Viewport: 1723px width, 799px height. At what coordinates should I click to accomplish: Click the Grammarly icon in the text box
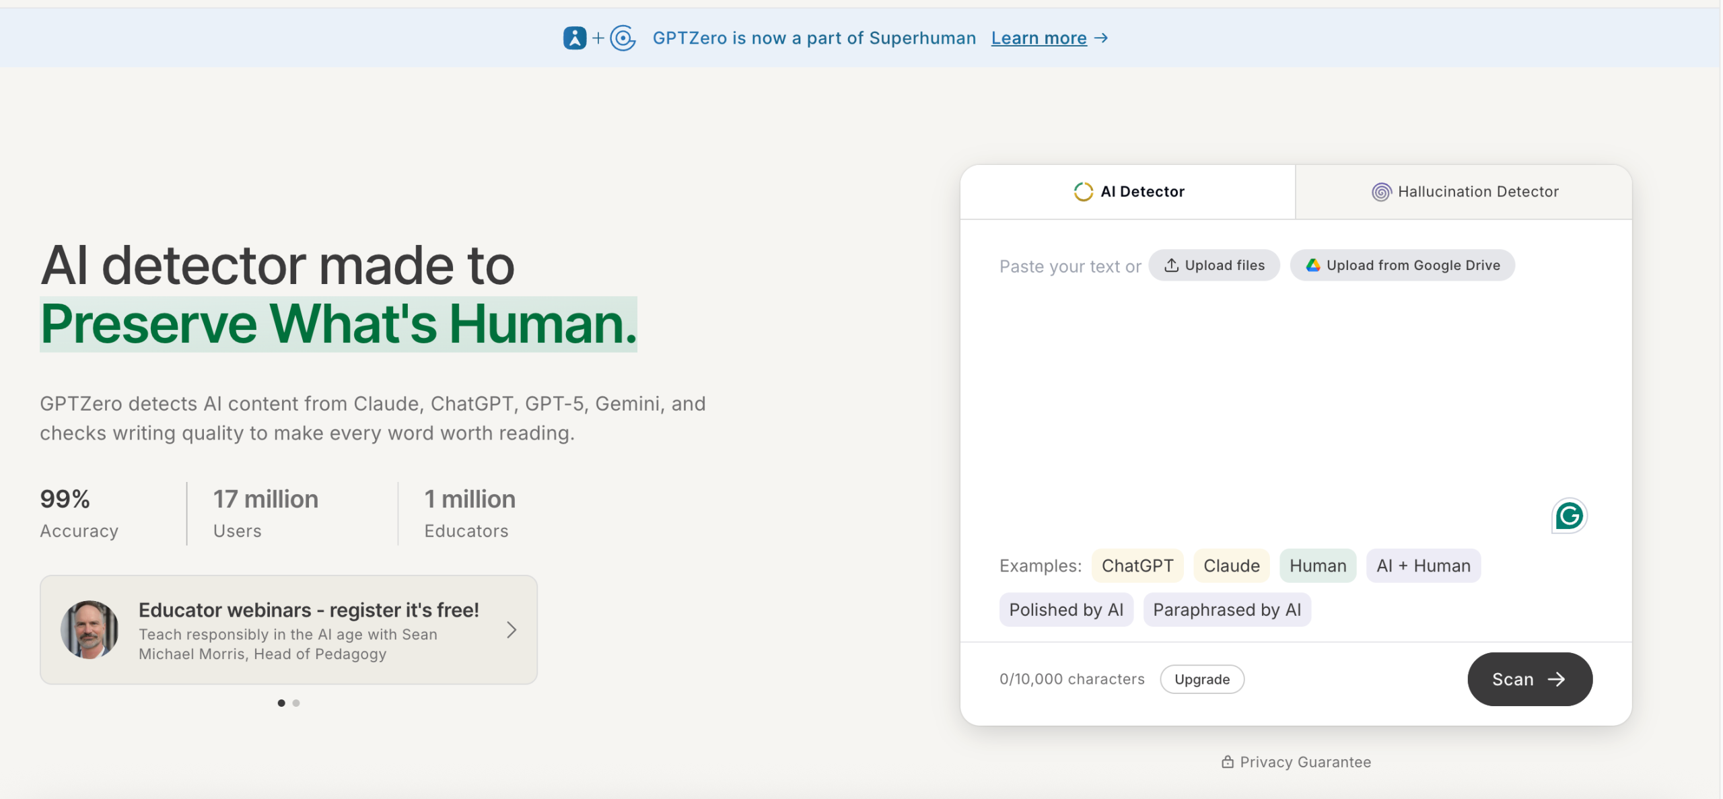coord(1569,516)
